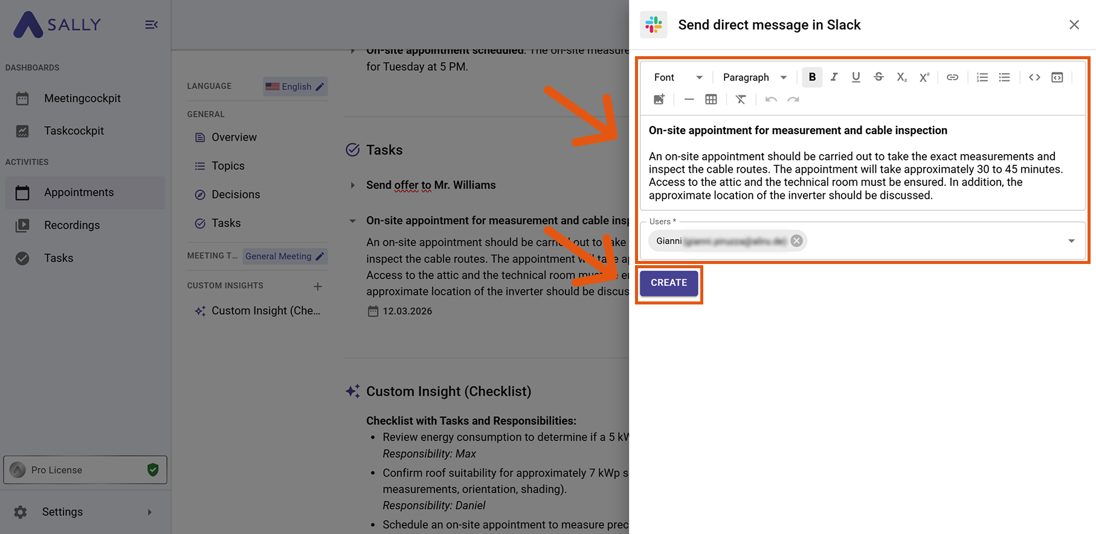The image size is (1096, 534).
Task: Remove Gianni from Users field
Action: tap(797, 241)
